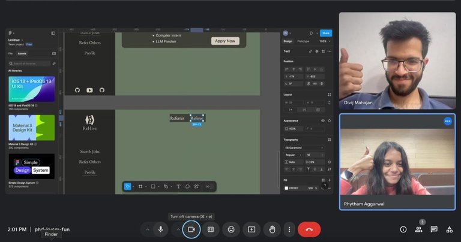
Task: Click the FFFFFF fill color swatch
Action: tap(286, 188)
